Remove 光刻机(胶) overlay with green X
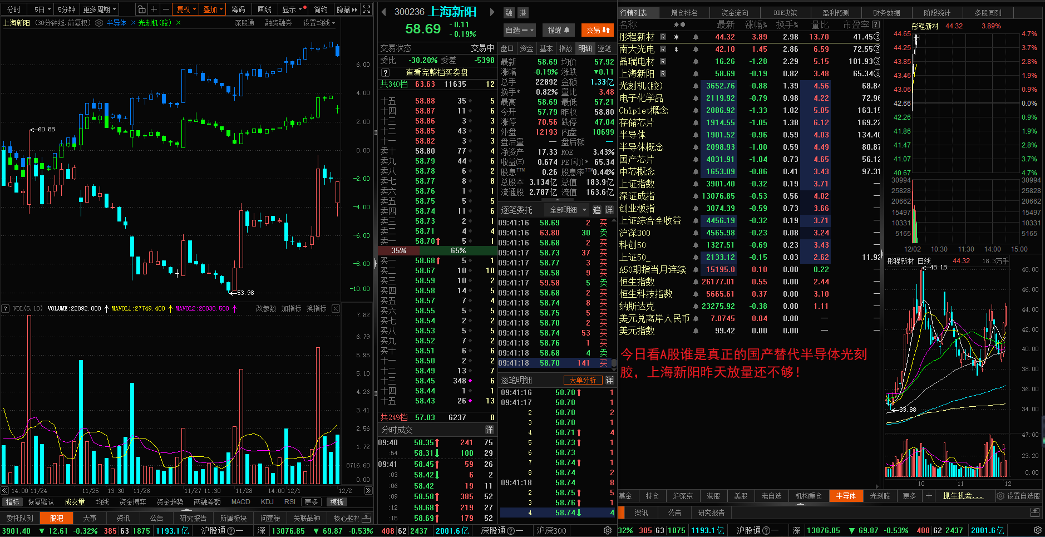 click(178, 23)
